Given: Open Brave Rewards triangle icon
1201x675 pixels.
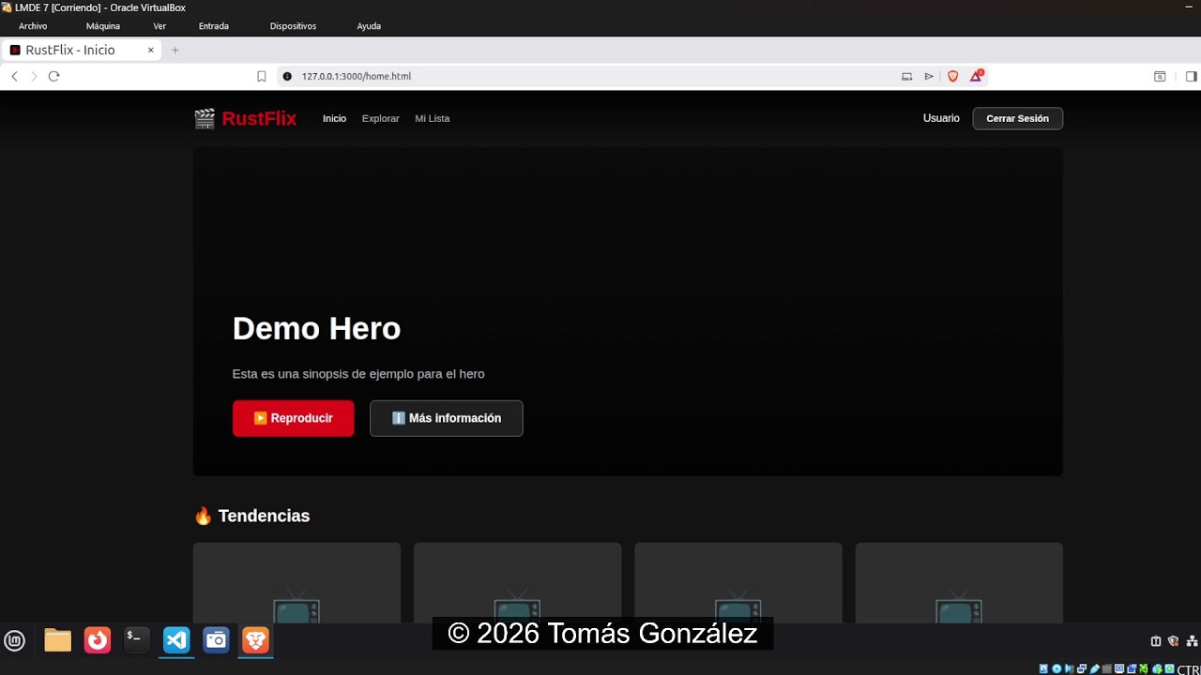Looking at the screenshot, I should coord(976,76).
